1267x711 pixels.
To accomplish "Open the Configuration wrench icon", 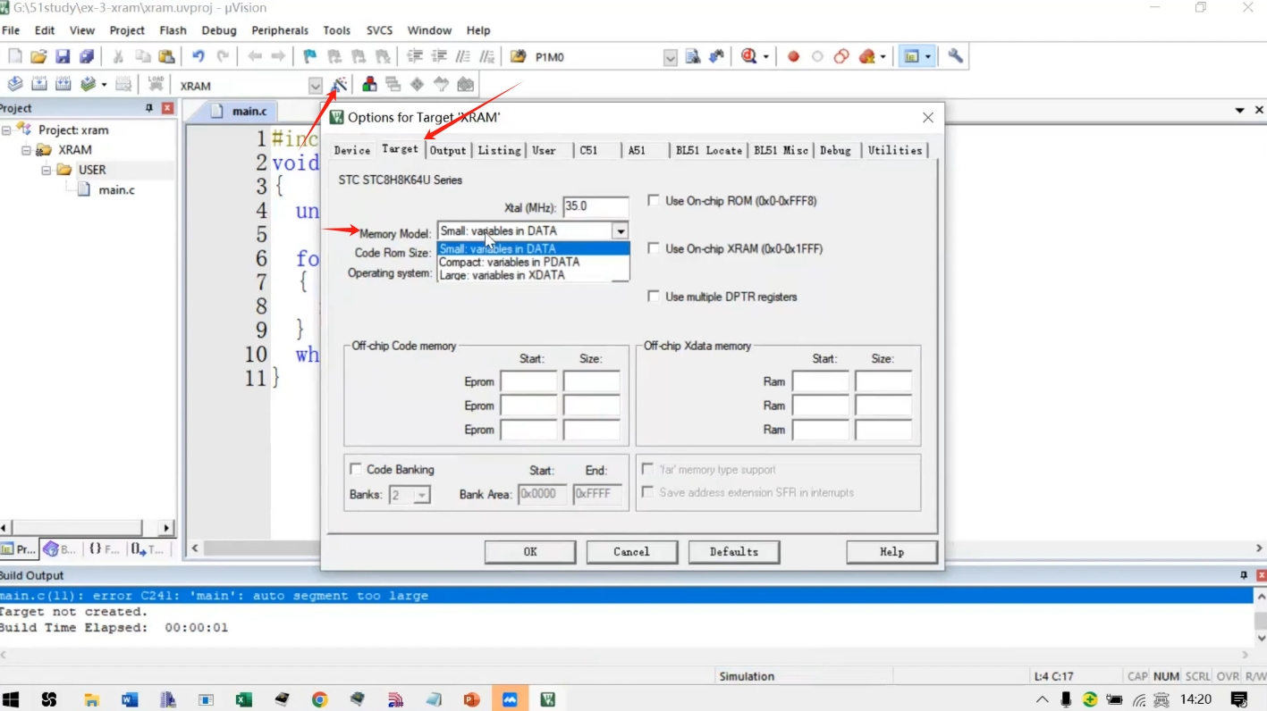I will pyautogui.click(x=956, y=56).
